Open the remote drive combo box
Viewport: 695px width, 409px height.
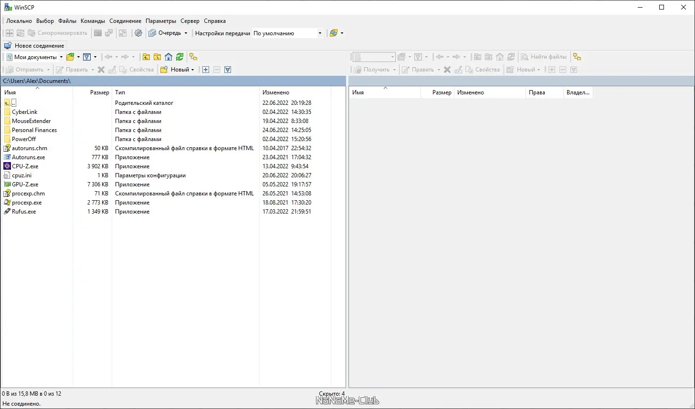[374, 57]
